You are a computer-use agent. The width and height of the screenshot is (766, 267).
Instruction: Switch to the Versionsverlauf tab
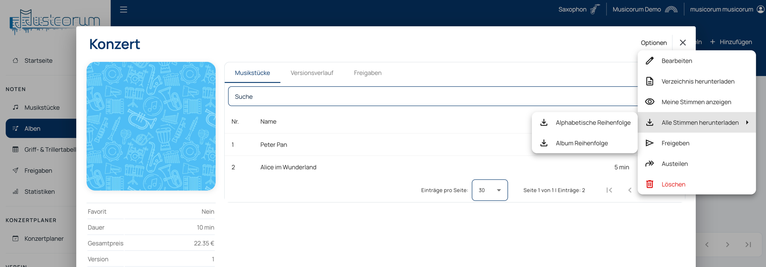point(312,73)
